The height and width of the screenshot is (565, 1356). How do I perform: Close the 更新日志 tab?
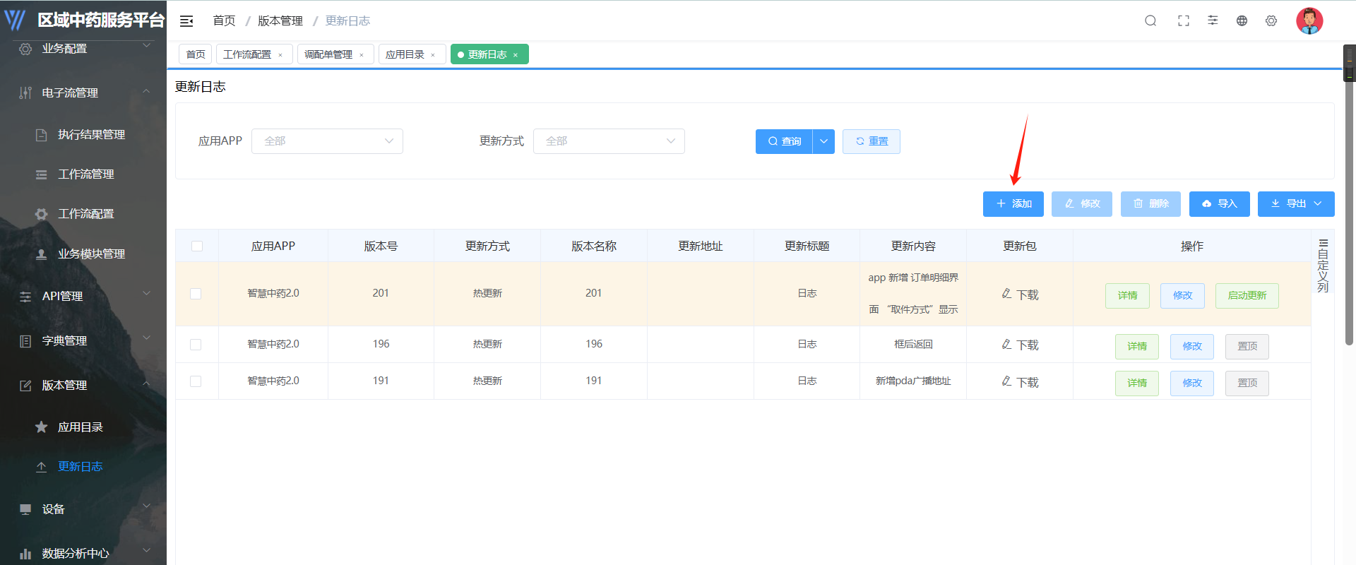(x=516, y=55)
